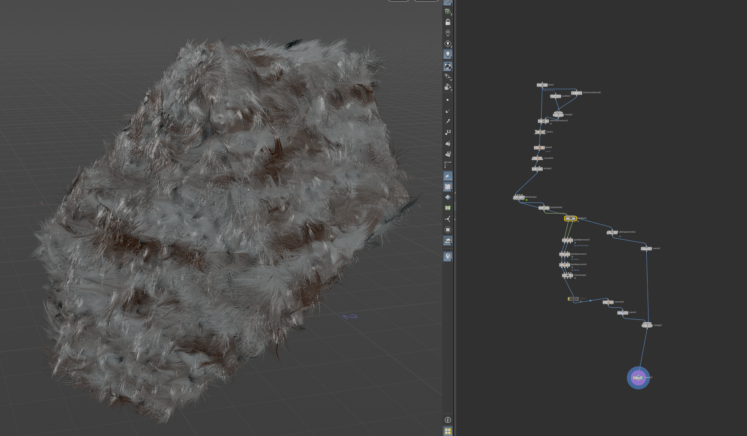Click the eye visibility icon in viewport toolbar

click(x=448, y=76)
